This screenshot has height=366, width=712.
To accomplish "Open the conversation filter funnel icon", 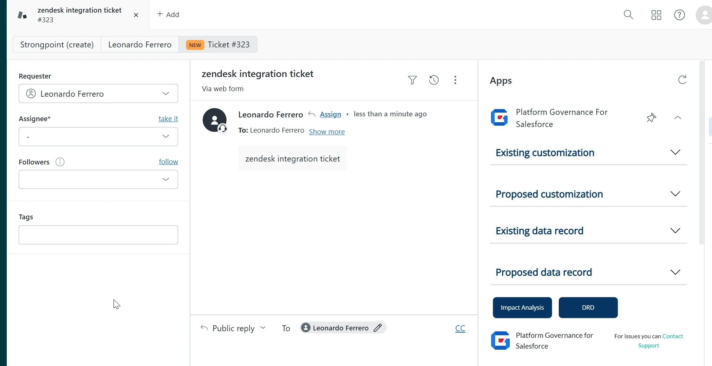I will click(x=412, y=80).
